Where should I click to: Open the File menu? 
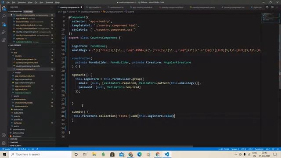pyautogui.click(x=8, y=2)
